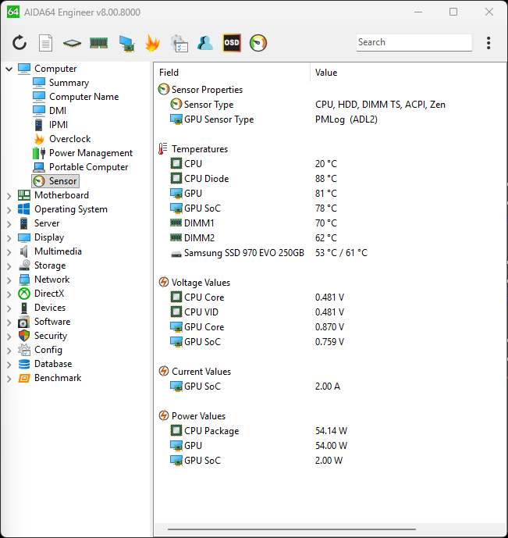The height and width of the screenshot is (538, 508).
Task: Expand the Server tree node
Action: coord(9,223)
